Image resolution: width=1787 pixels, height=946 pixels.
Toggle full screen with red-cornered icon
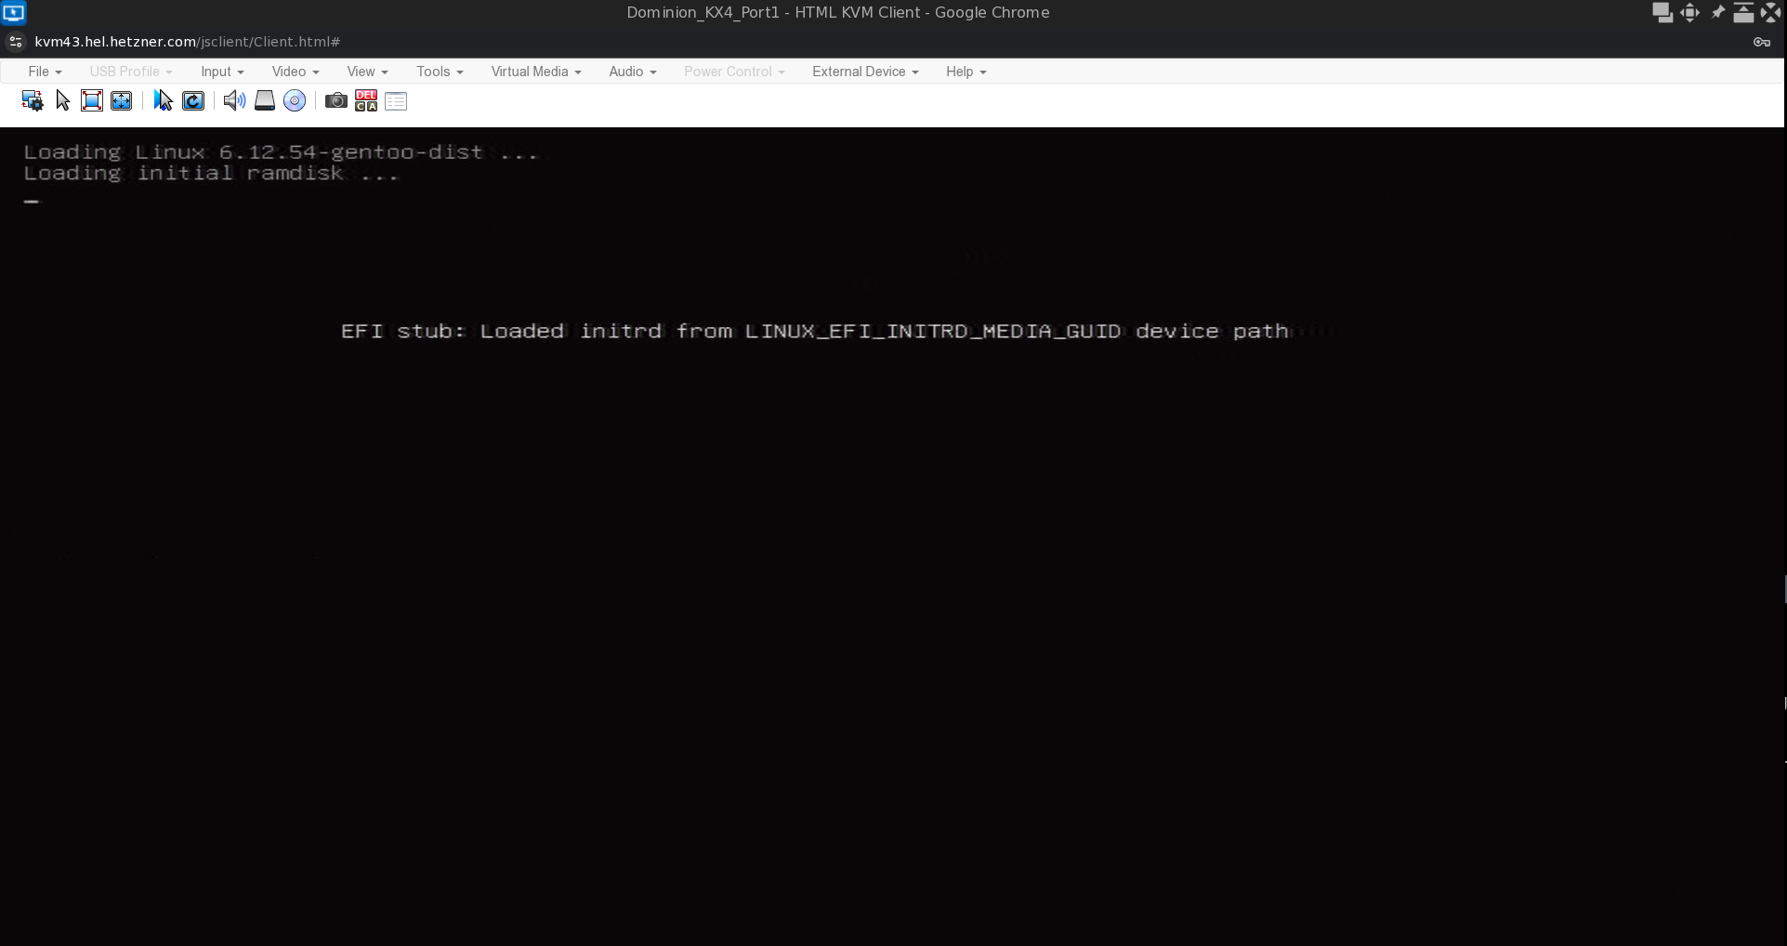coord(92,100)
